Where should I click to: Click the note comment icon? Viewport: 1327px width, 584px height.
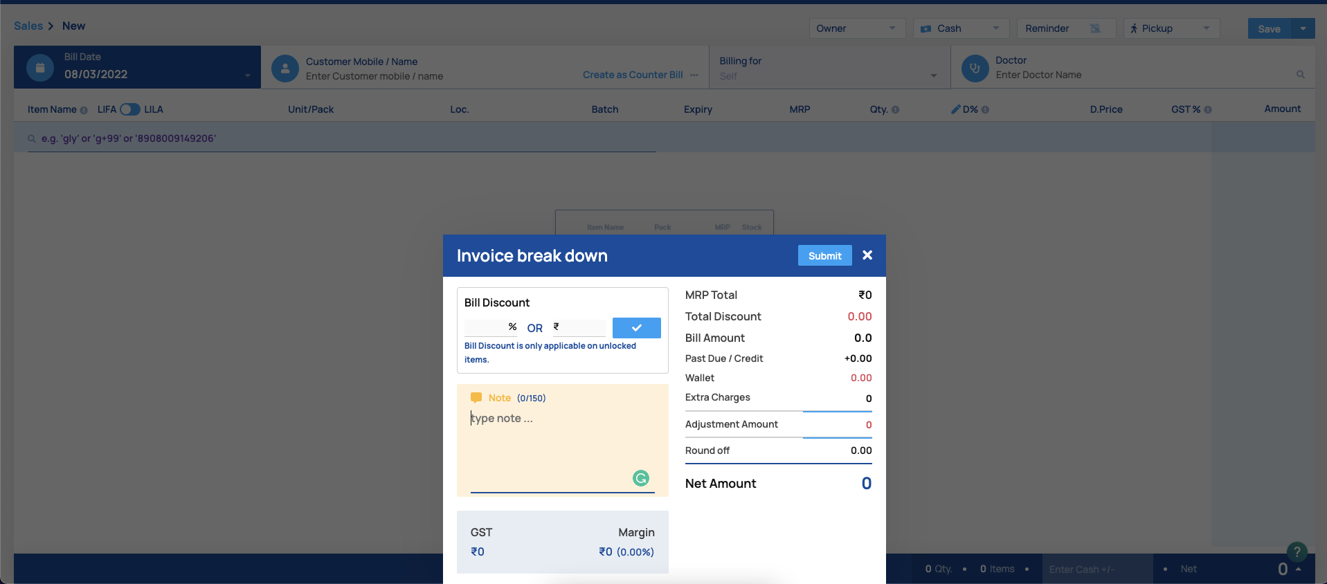(476, 398)
